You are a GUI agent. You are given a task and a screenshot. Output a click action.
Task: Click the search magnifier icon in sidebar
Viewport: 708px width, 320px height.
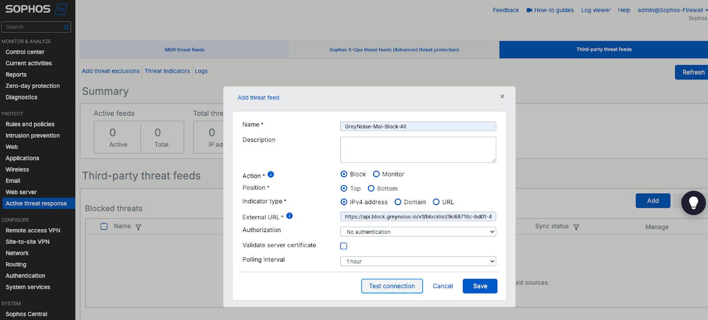pos(66,27)
